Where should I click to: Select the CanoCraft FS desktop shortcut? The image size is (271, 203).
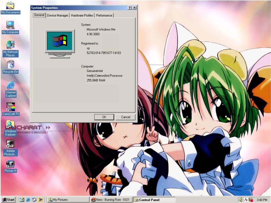click(11, 109)
